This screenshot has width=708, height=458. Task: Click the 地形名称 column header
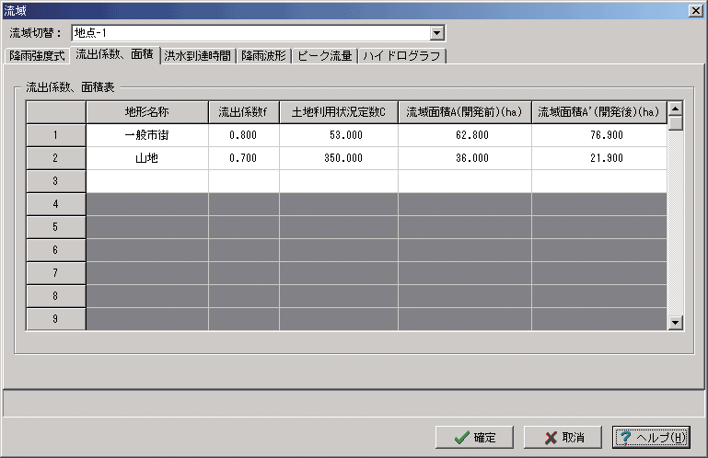click(147, 112)
